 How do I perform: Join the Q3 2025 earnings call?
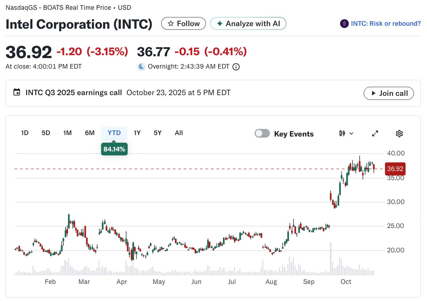pos(388,93)
